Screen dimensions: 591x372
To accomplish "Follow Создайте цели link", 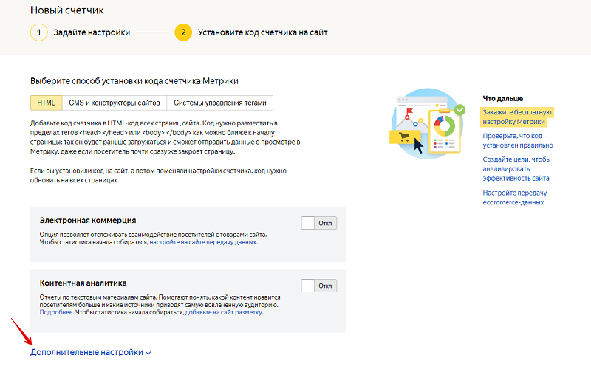I will pos(516,169).
